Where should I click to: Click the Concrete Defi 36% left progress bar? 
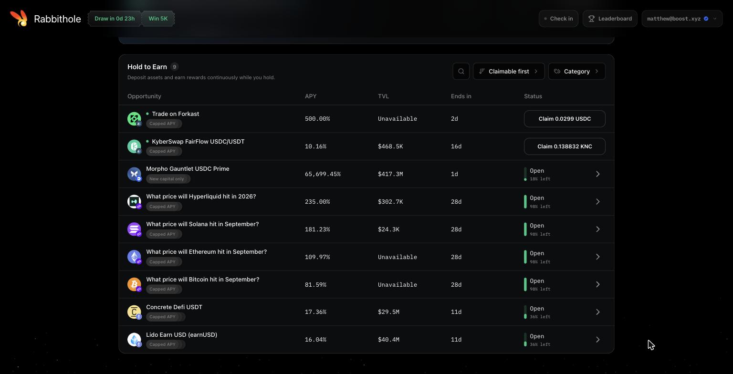click(525, 312)
